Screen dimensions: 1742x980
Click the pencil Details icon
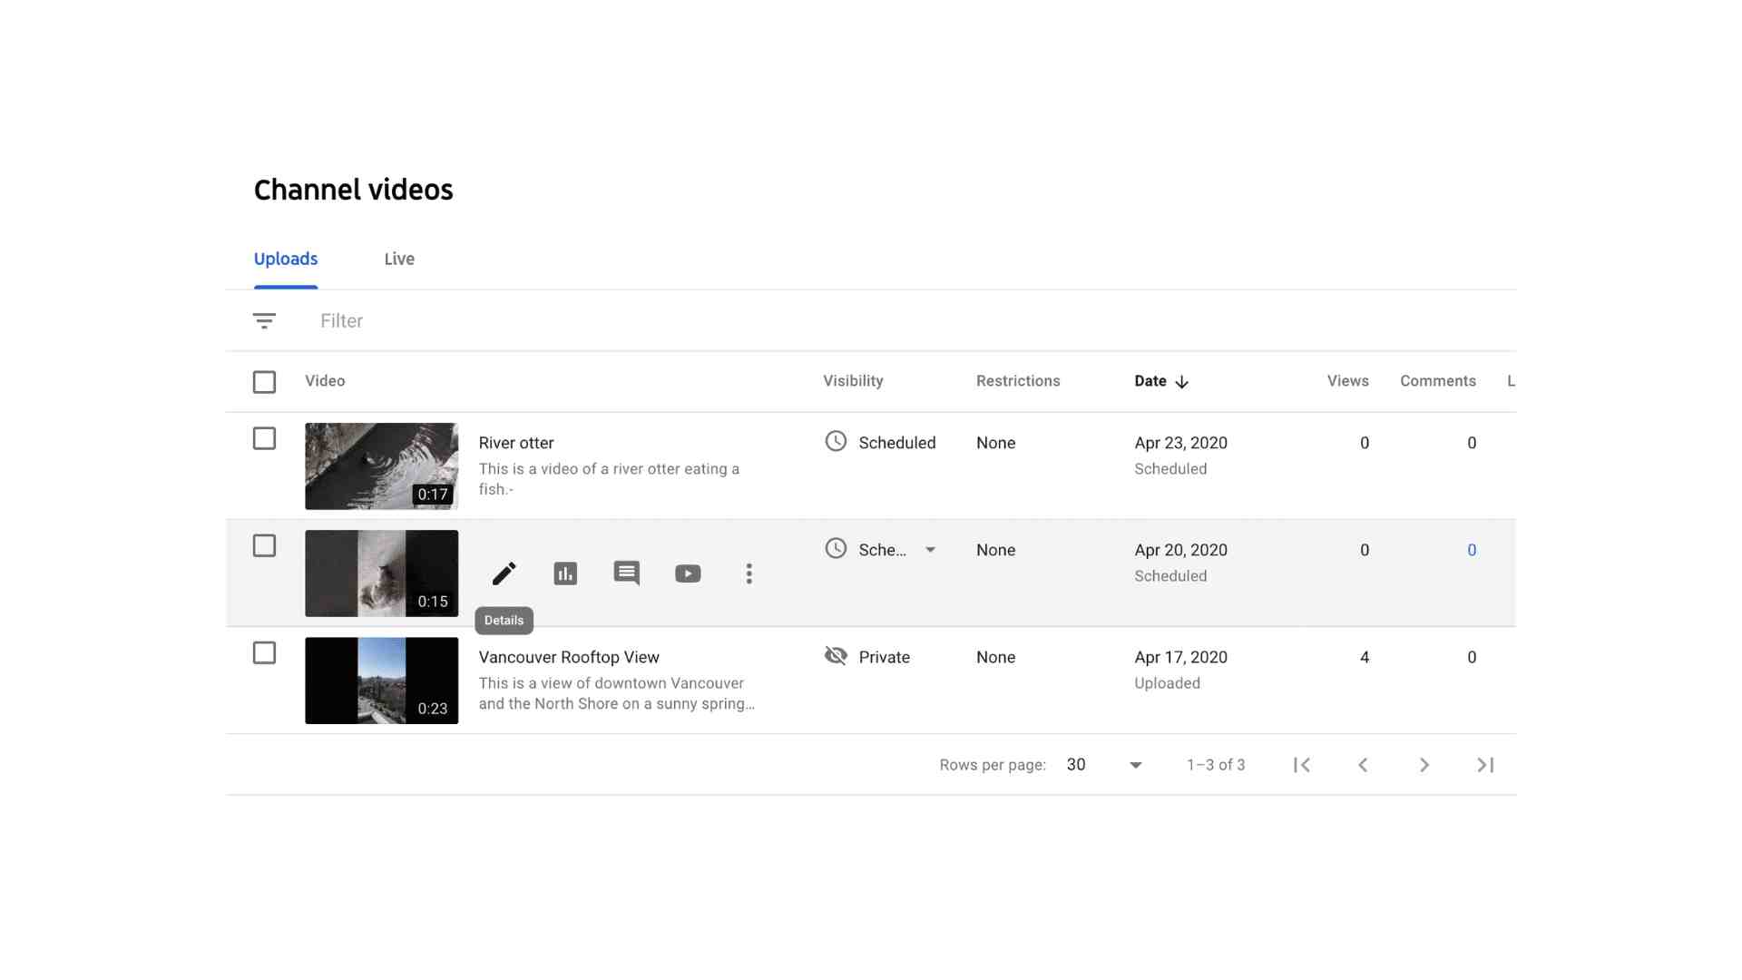point(504,573)
